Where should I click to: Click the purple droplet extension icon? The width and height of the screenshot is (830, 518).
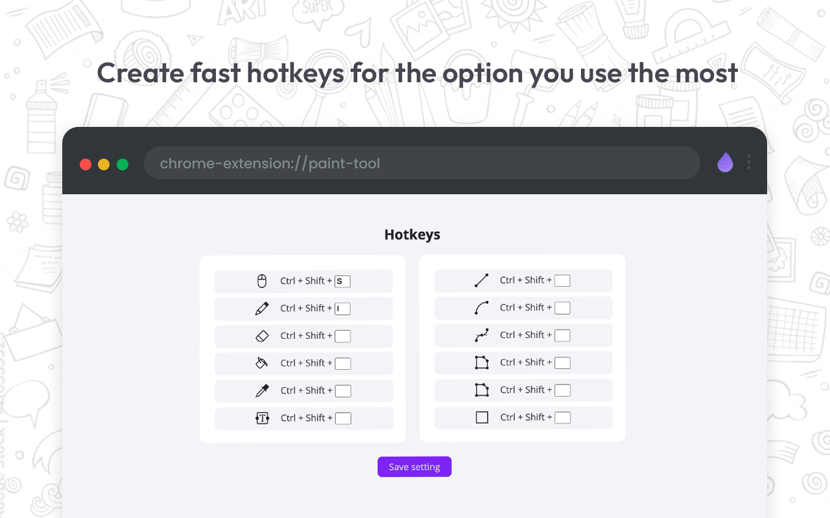(x=725, y=163)
